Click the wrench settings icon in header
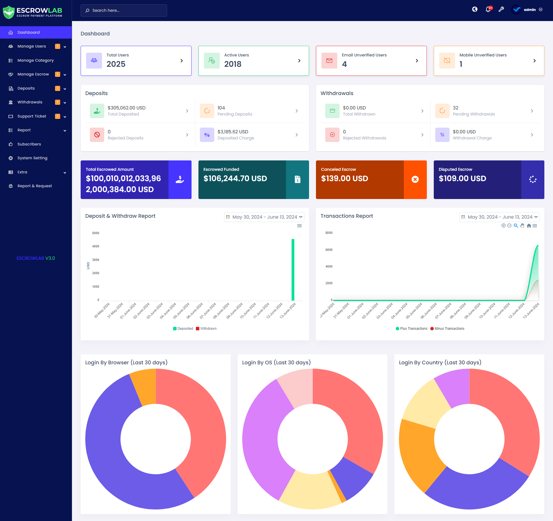The width and height of the screenshot is (553, 521). coord(501,10)
